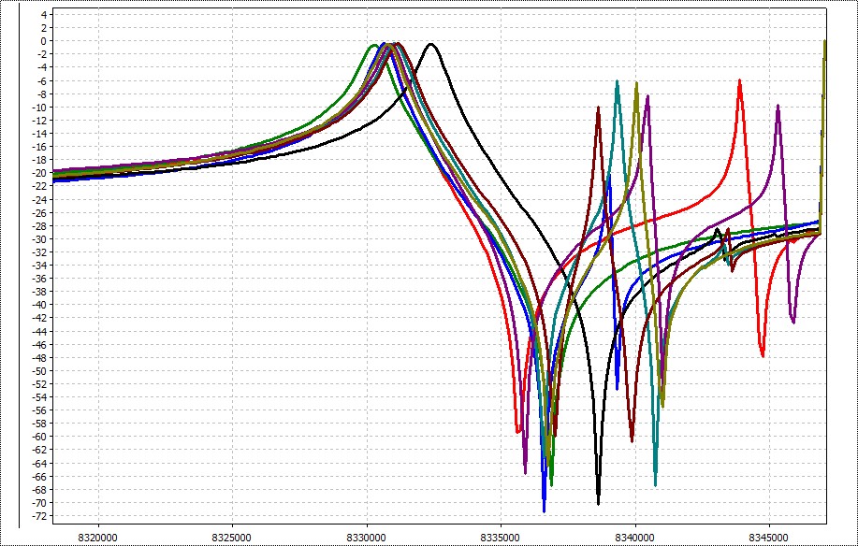Click the bright red notch near -48
This screenshot has width=858, height=546.
pyautogui.click(x=763, y=355)
